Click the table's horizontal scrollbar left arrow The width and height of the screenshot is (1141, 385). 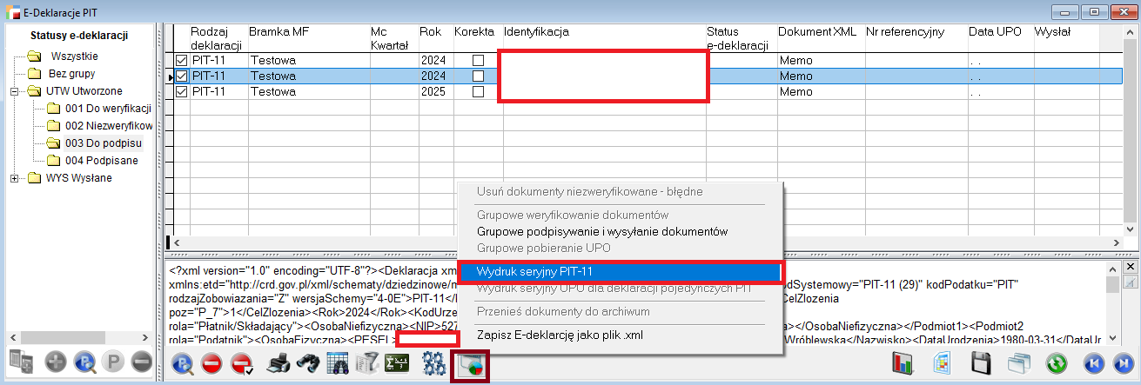click(177, 242)
